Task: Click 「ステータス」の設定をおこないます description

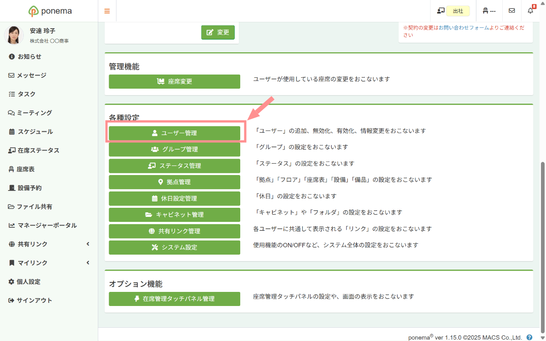Action: pyautogui.click(x=303, y=163)
